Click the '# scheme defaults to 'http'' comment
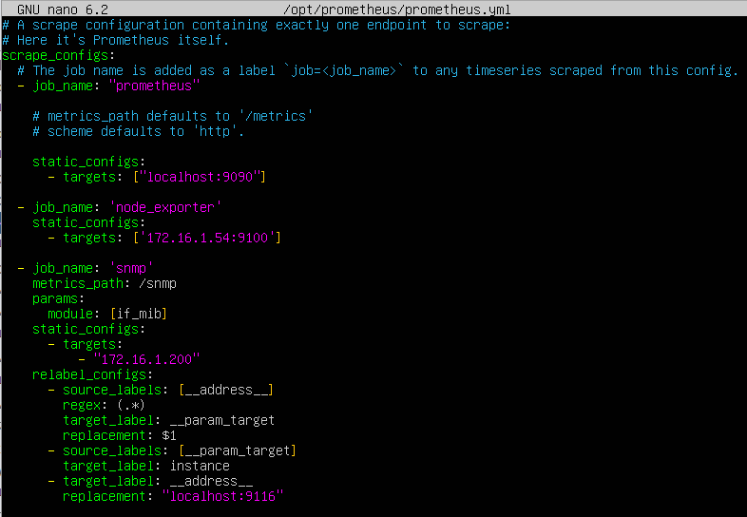747x517 pixels. 138,131
